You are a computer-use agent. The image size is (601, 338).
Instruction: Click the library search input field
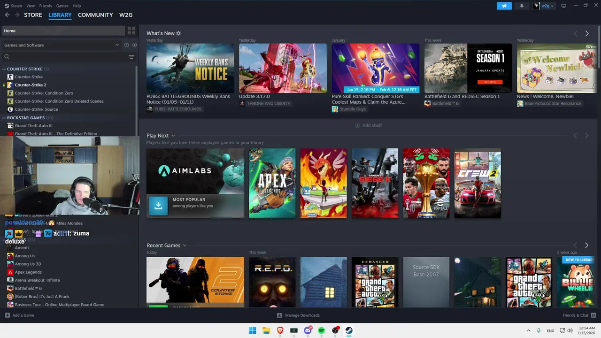(68, 57)
